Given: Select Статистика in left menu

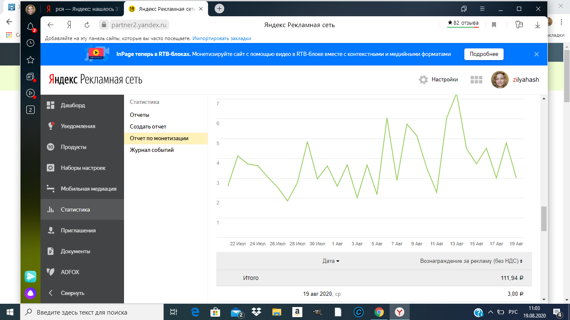Looking at the screenshot, I should coord(82,209).
